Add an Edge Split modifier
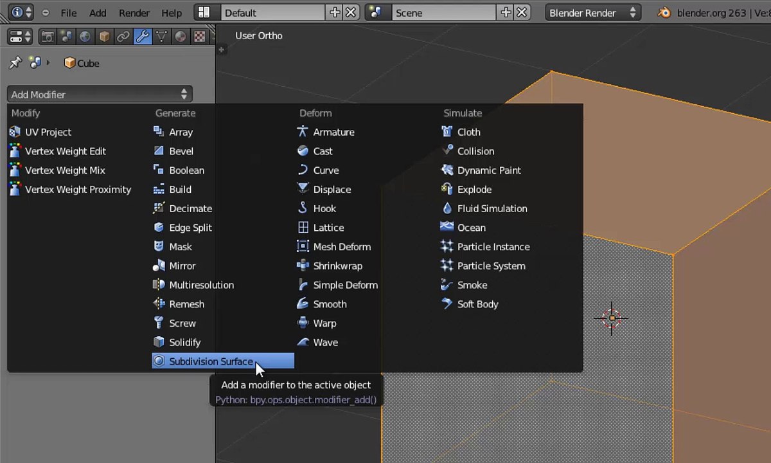The image size is (771, 463). point(182,228)
